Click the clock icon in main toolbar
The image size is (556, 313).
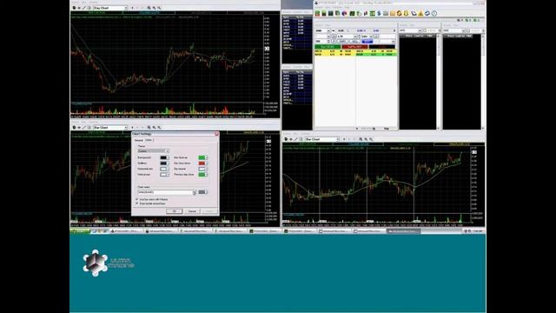(434, 14)
